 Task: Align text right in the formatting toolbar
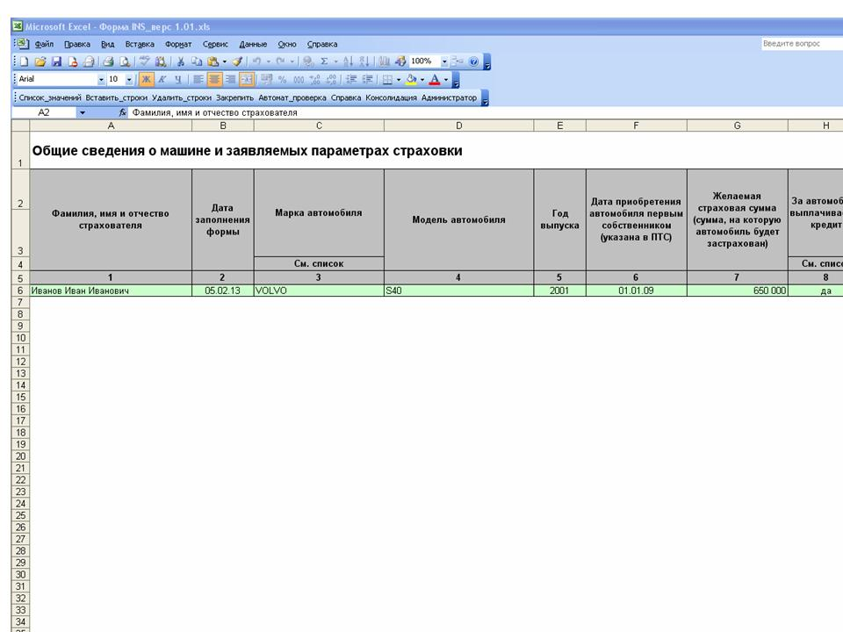230,80
